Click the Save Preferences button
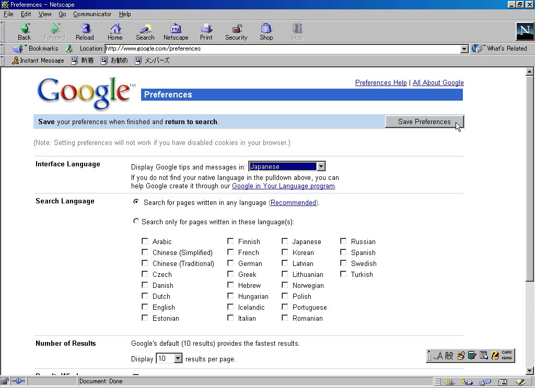Viewport: 535px width, 388px height. click(x=424, y=122)
